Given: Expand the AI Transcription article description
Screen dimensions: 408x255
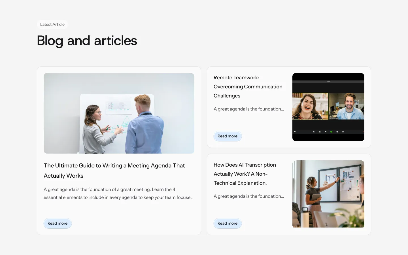Looking at the screenshot, I should [x=249, y=196].
